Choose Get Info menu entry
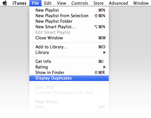 pyautogui.click(x=69, y=61)
